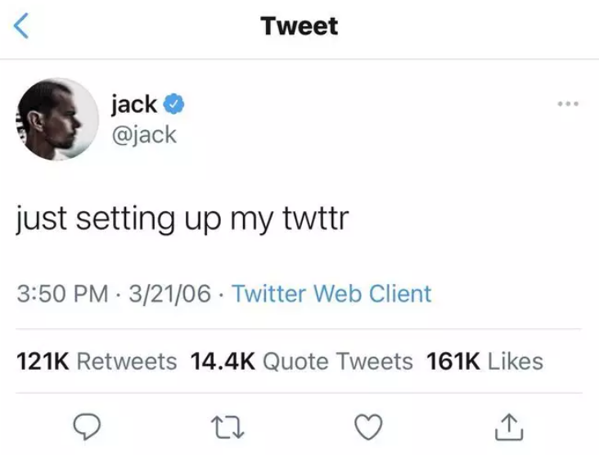The width and height of the screenshot is (599, 455).
Task: Go back using the blue arrow
Action: click(21, 25)
